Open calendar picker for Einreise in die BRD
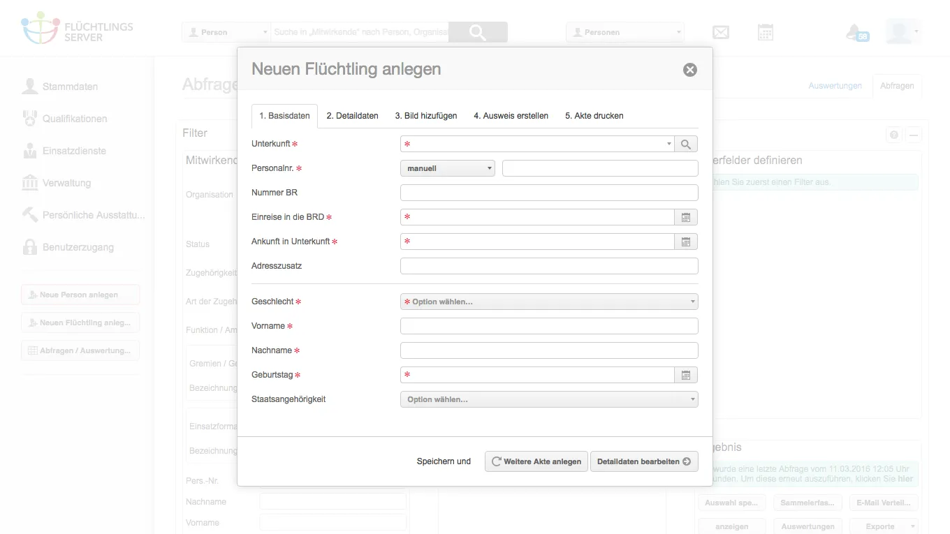Image resolution: width=950 pixels, height=534 pixels. [x=686, y=217]
